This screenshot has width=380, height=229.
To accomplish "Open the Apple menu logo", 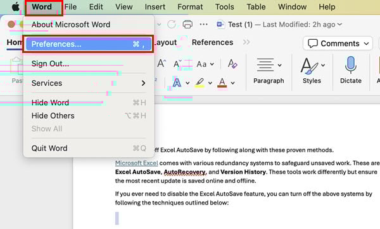I will 16,7.
